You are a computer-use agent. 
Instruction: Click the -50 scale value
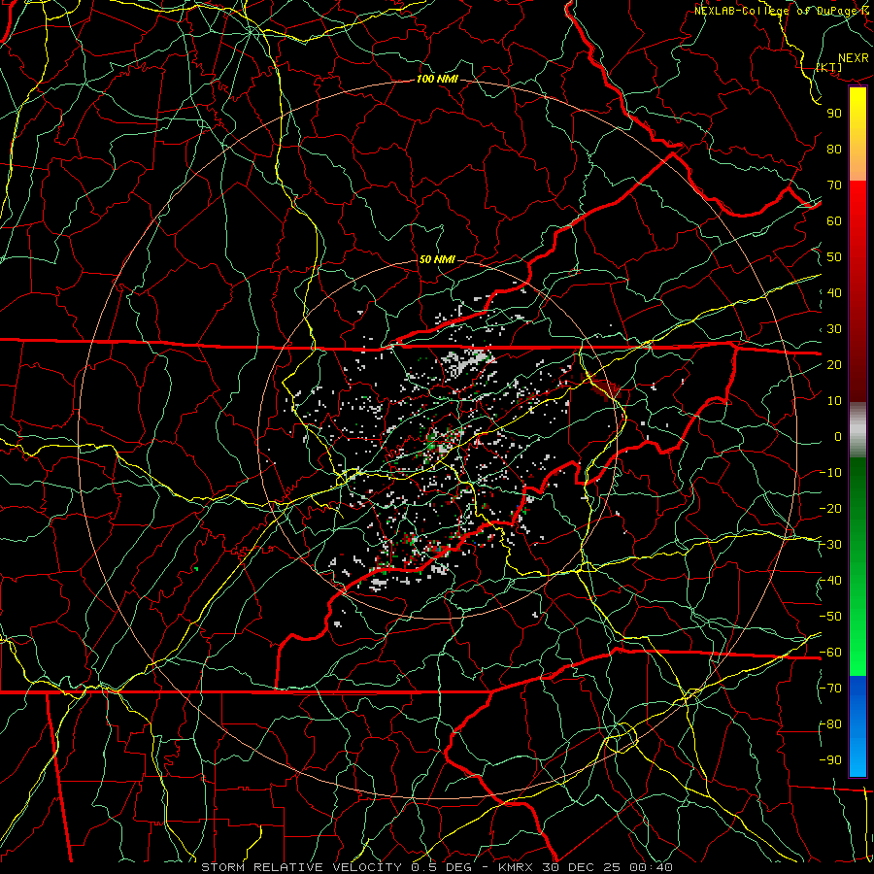pyautogui.click(x=830, y=617)
